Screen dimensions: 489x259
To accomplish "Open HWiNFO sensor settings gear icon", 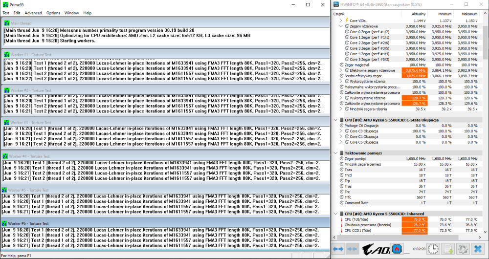I will (x=463, y=249).
